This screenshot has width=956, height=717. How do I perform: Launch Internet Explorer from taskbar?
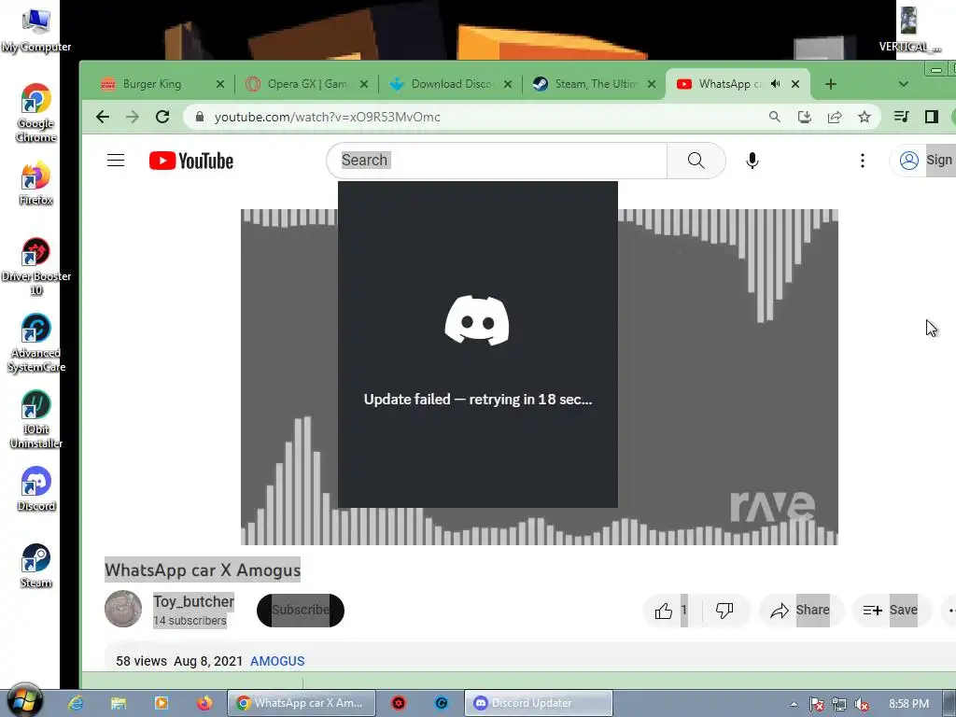(x=77, y=703)
